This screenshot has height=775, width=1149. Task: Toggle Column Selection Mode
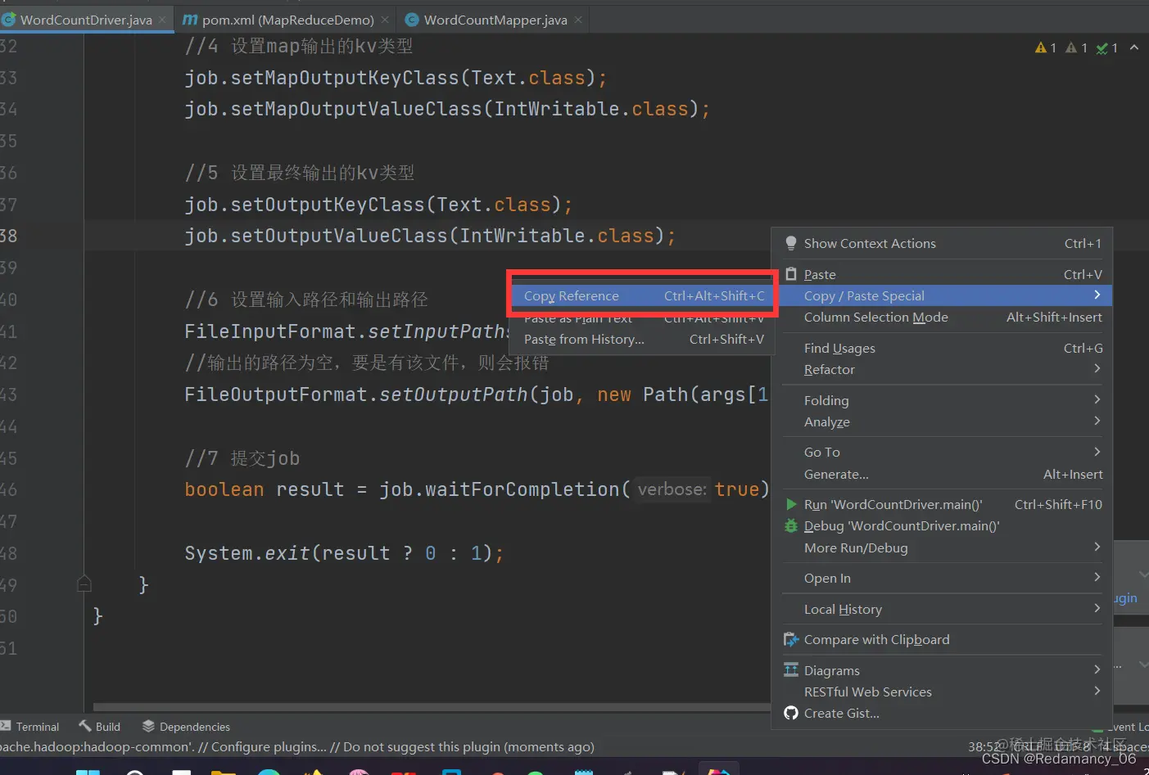[942, 317]
